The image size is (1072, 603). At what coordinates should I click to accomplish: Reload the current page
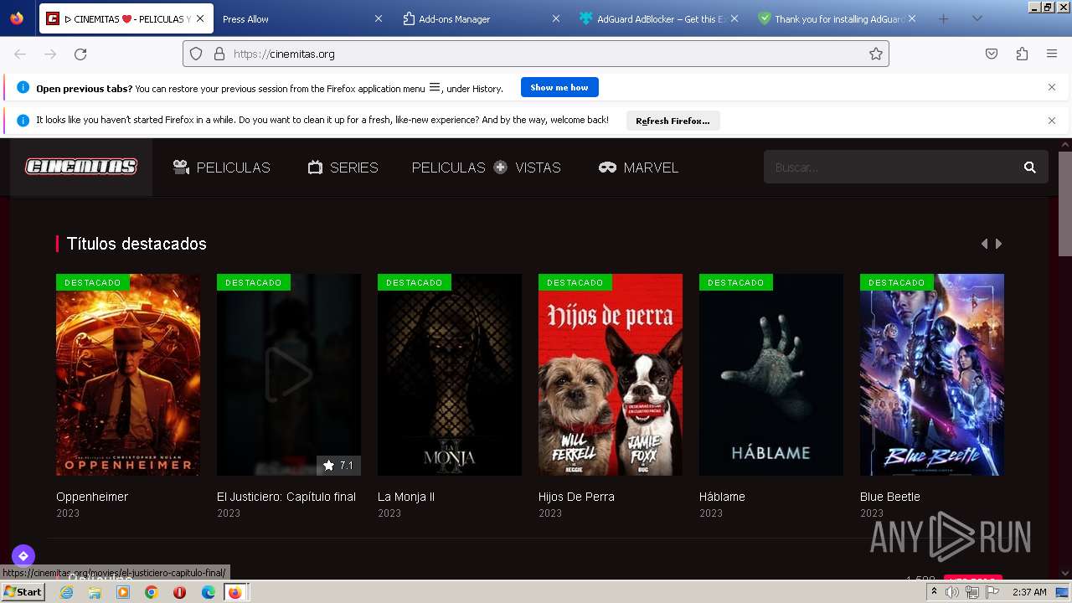80,54
